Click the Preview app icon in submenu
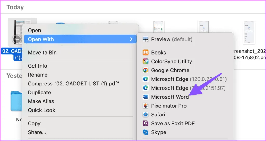This screenshot has width=266, height=141. point(145,40)
